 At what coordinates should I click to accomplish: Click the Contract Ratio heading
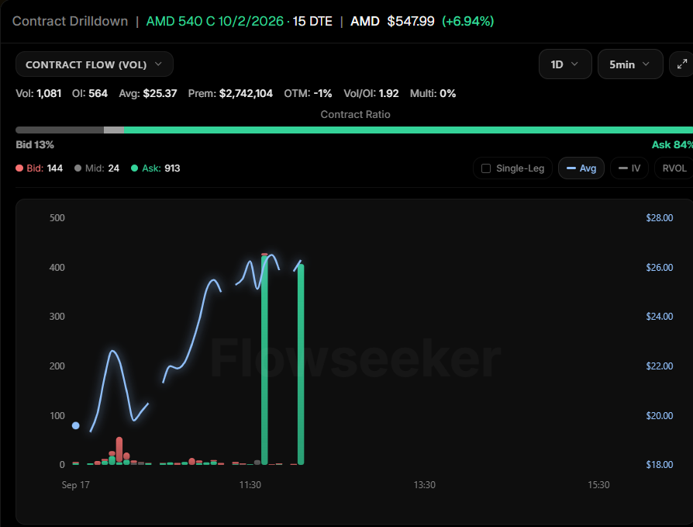355,115
